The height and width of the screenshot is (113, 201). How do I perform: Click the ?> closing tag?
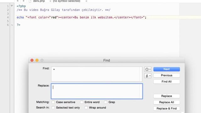click(19, 25)
